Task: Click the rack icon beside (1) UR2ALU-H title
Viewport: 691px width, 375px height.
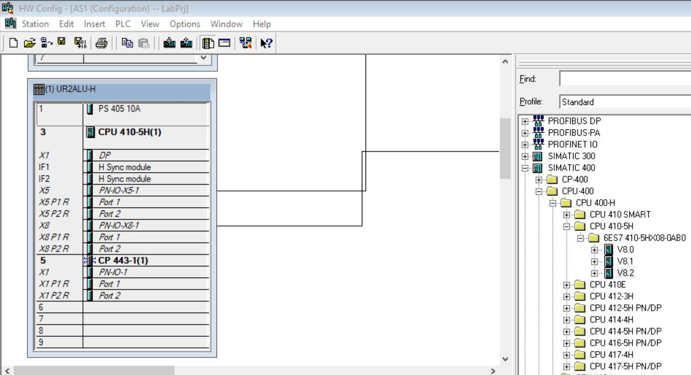Action: (x=39, y=89)
